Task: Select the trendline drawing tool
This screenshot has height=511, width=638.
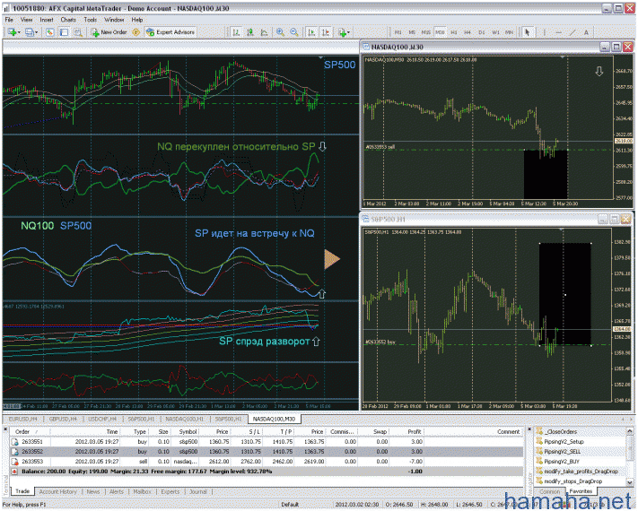Action: pos(572,32)
